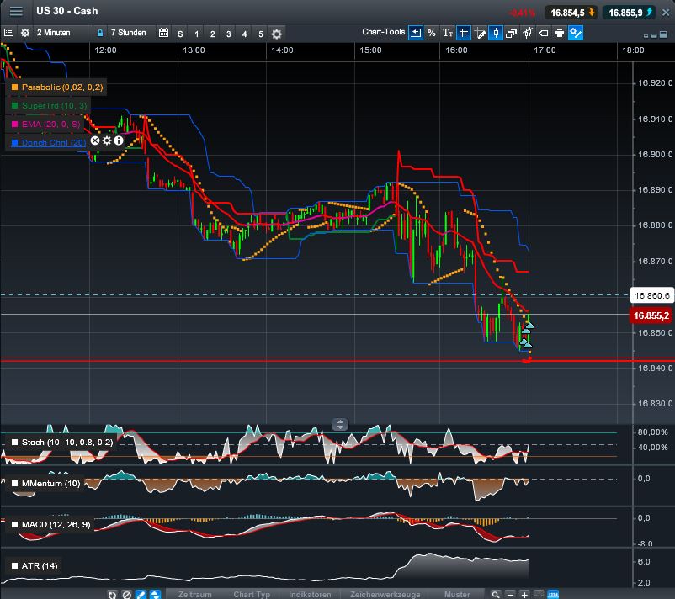Click the magenta EMA color square
Screen dimensions: 675x599
point(14,124)
